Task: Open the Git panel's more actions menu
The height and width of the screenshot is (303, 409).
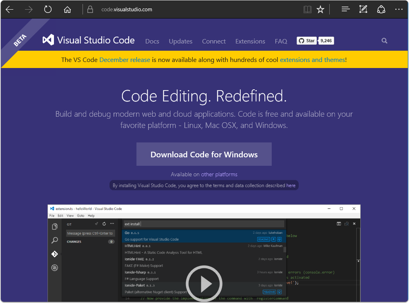Action: 112,223
